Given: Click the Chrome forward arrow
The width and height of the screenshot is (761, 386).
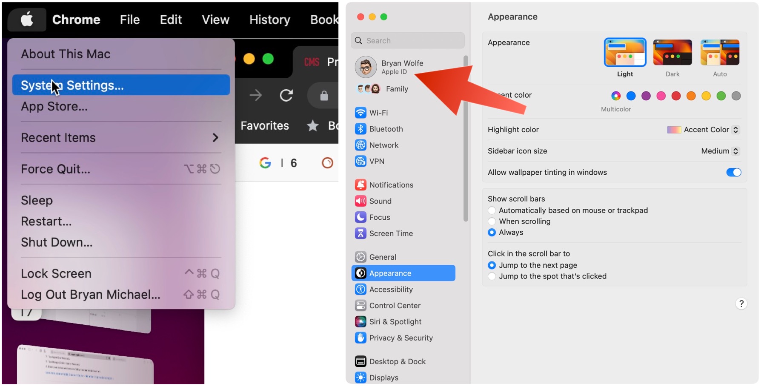Looking at the screenshot, I should coord(255,95).
